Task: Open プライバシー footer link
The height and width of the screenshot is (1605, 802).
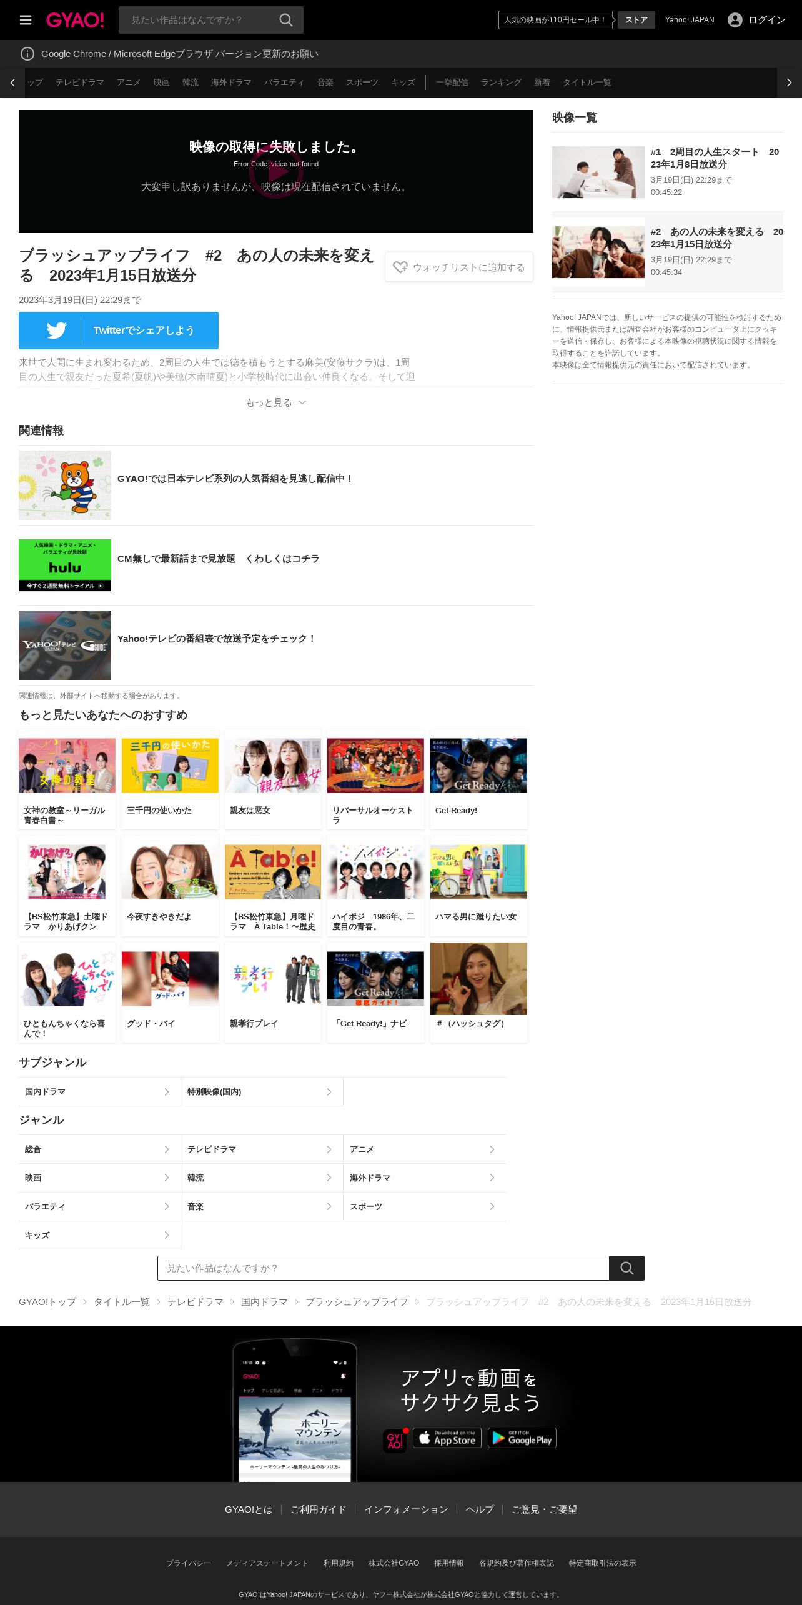Action: pos(189,1563)
